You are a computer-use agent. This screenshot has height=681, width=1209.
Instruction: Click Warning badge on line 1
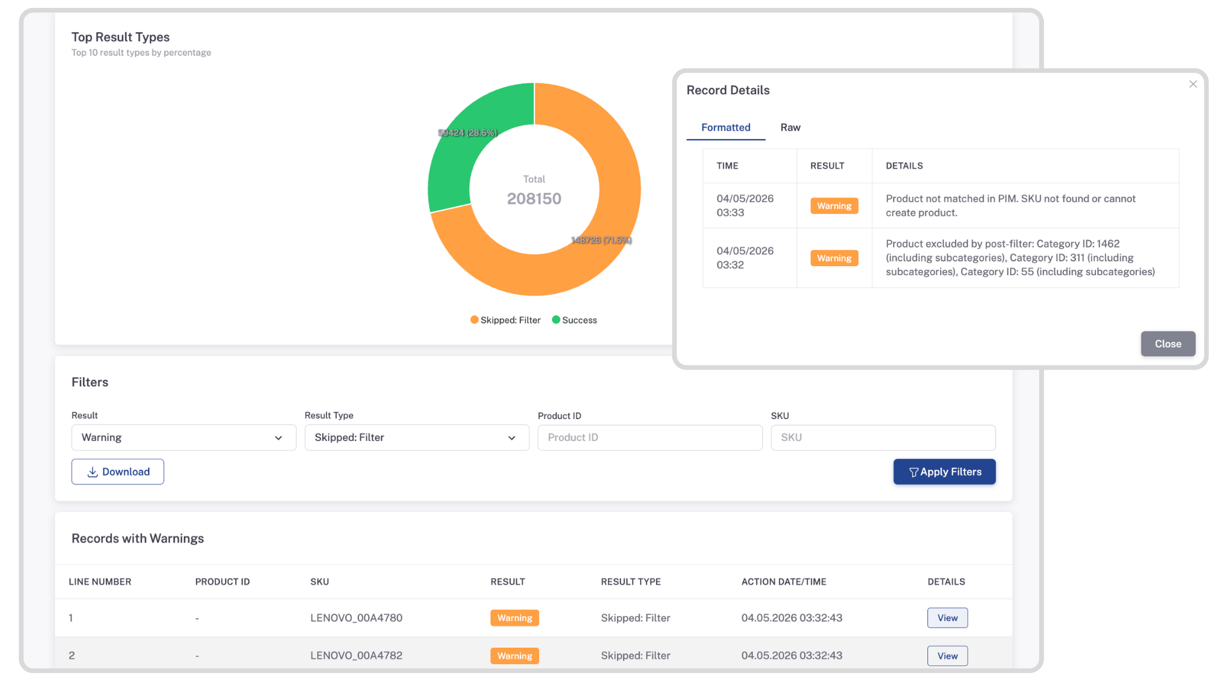pos(514,618)
